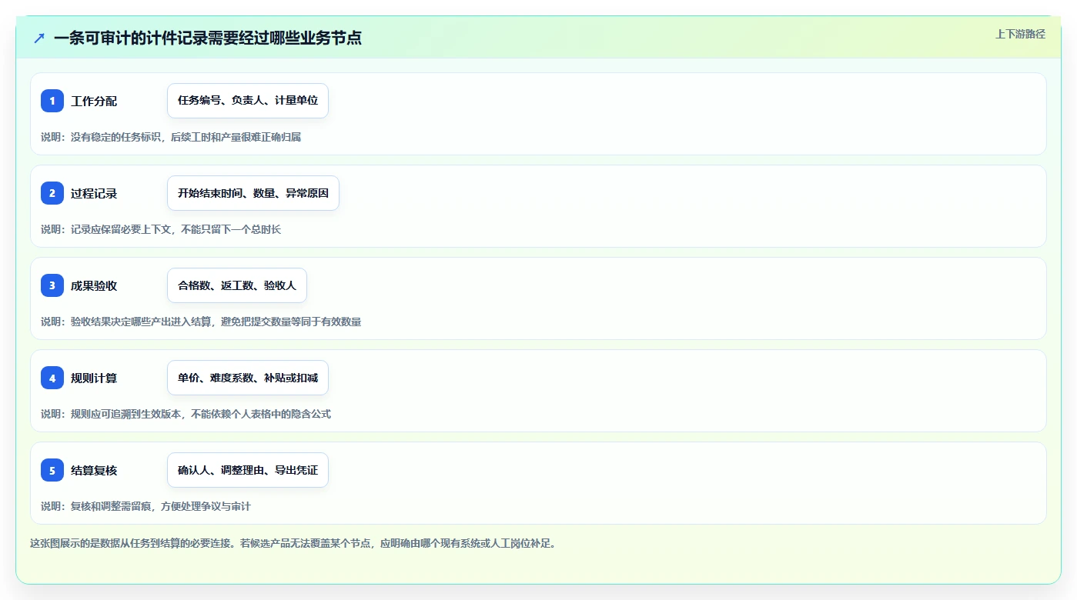Select the 确认人、调整理由、导出凭证 chip
The width and height of the screenshot is (1077, 600).
point(248,470)
